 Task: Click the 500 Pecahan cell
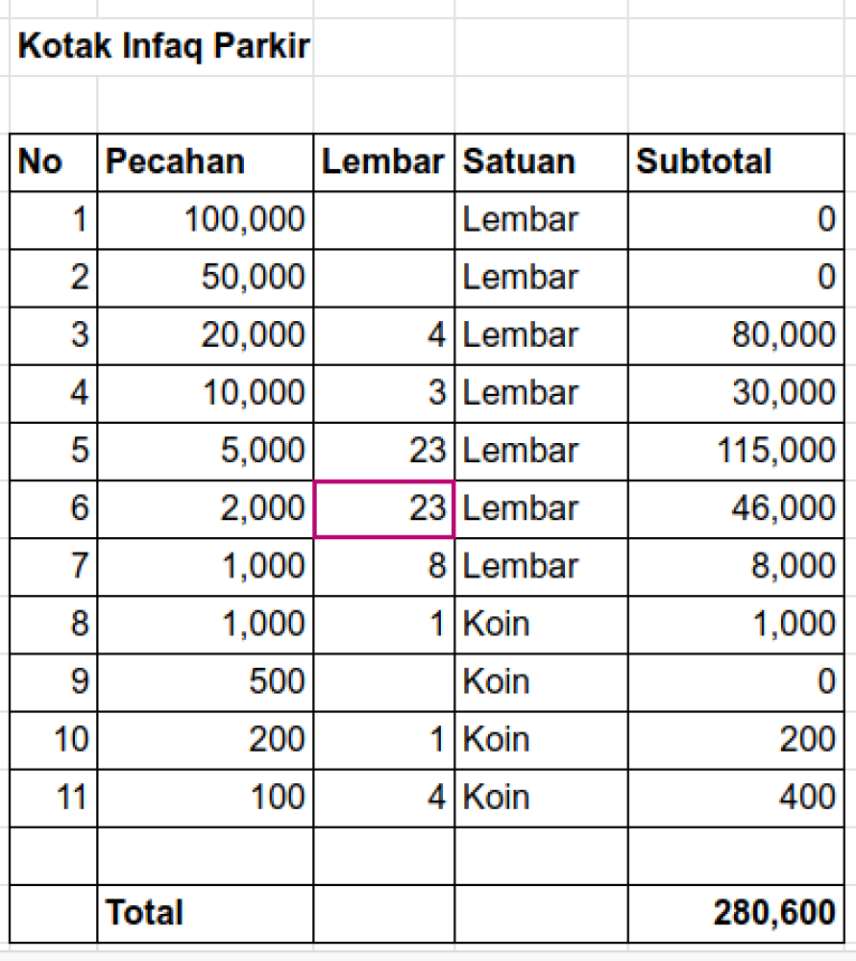point(205,681)
